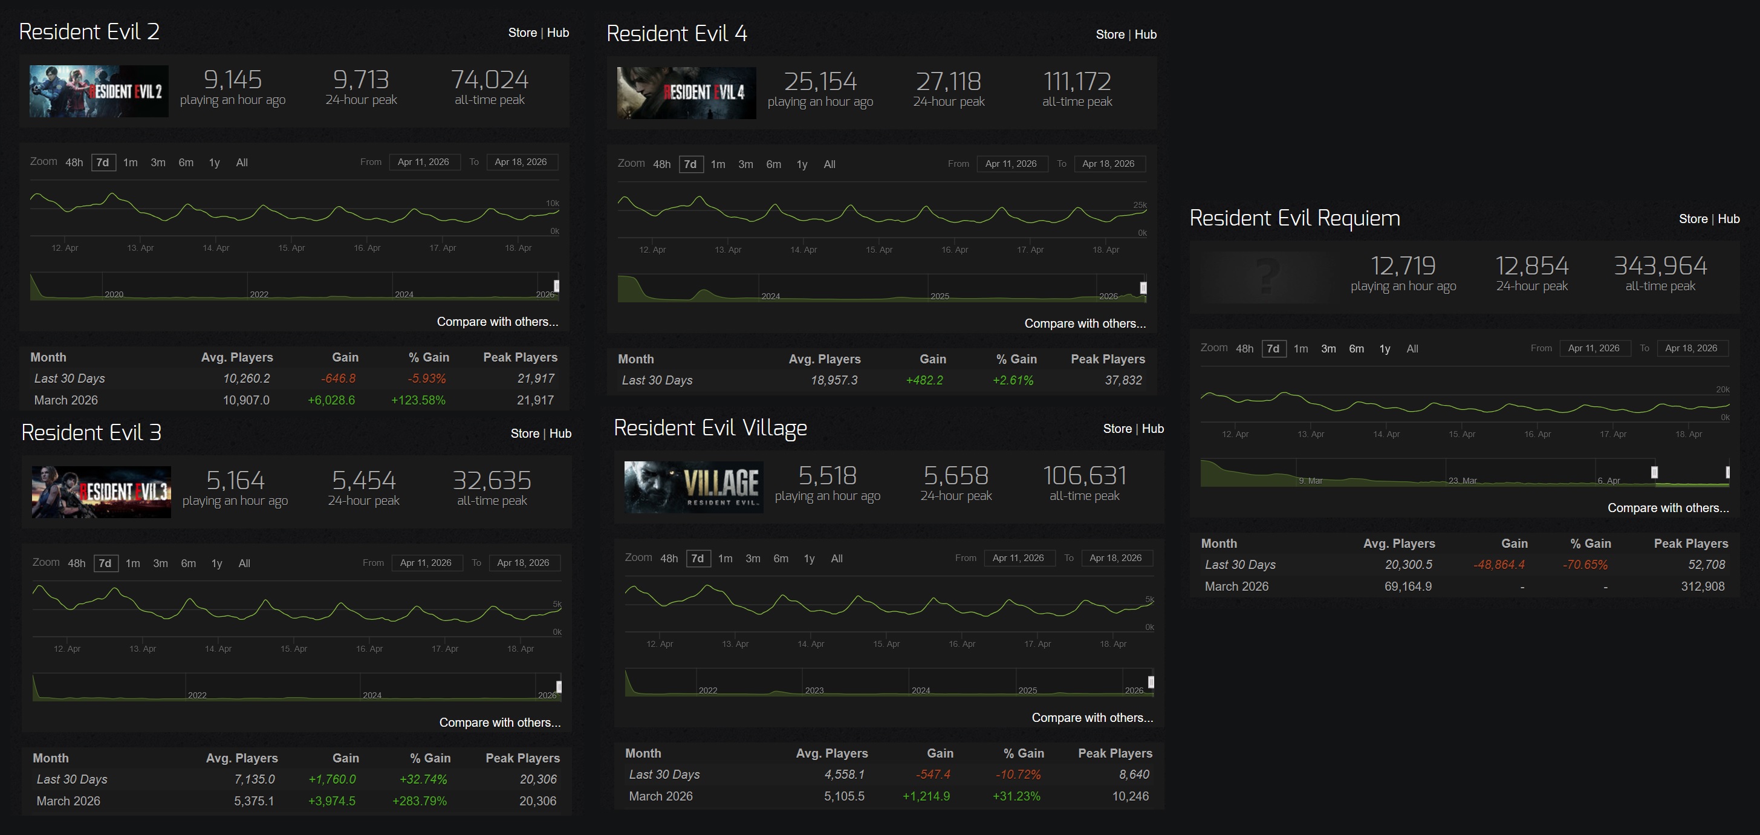Open the Store link for Resident Evil 4
This screenshot has width=1760, height=835.
pyautogui.click(x=1109, y=35)
